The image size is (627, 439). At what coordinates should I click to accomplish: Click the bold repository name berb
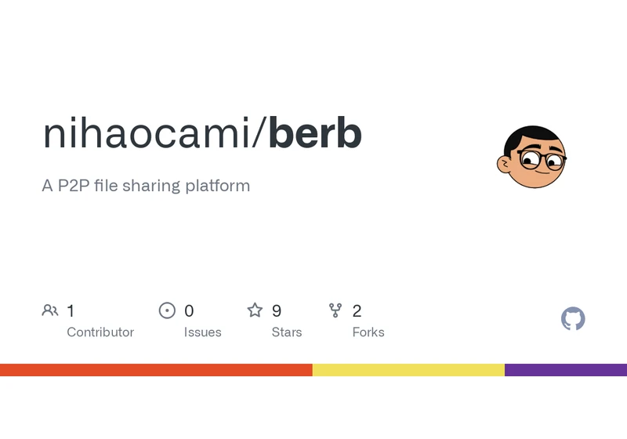tap(316, 133)
